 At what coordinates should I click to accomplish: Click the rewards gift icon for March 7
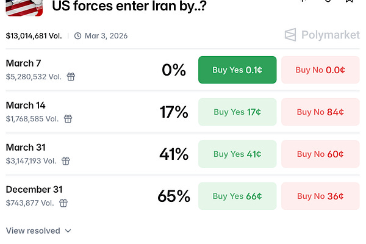coord(71,77)
